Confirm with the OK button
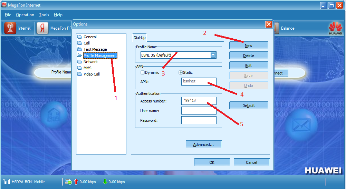 (x=212, y=162)
